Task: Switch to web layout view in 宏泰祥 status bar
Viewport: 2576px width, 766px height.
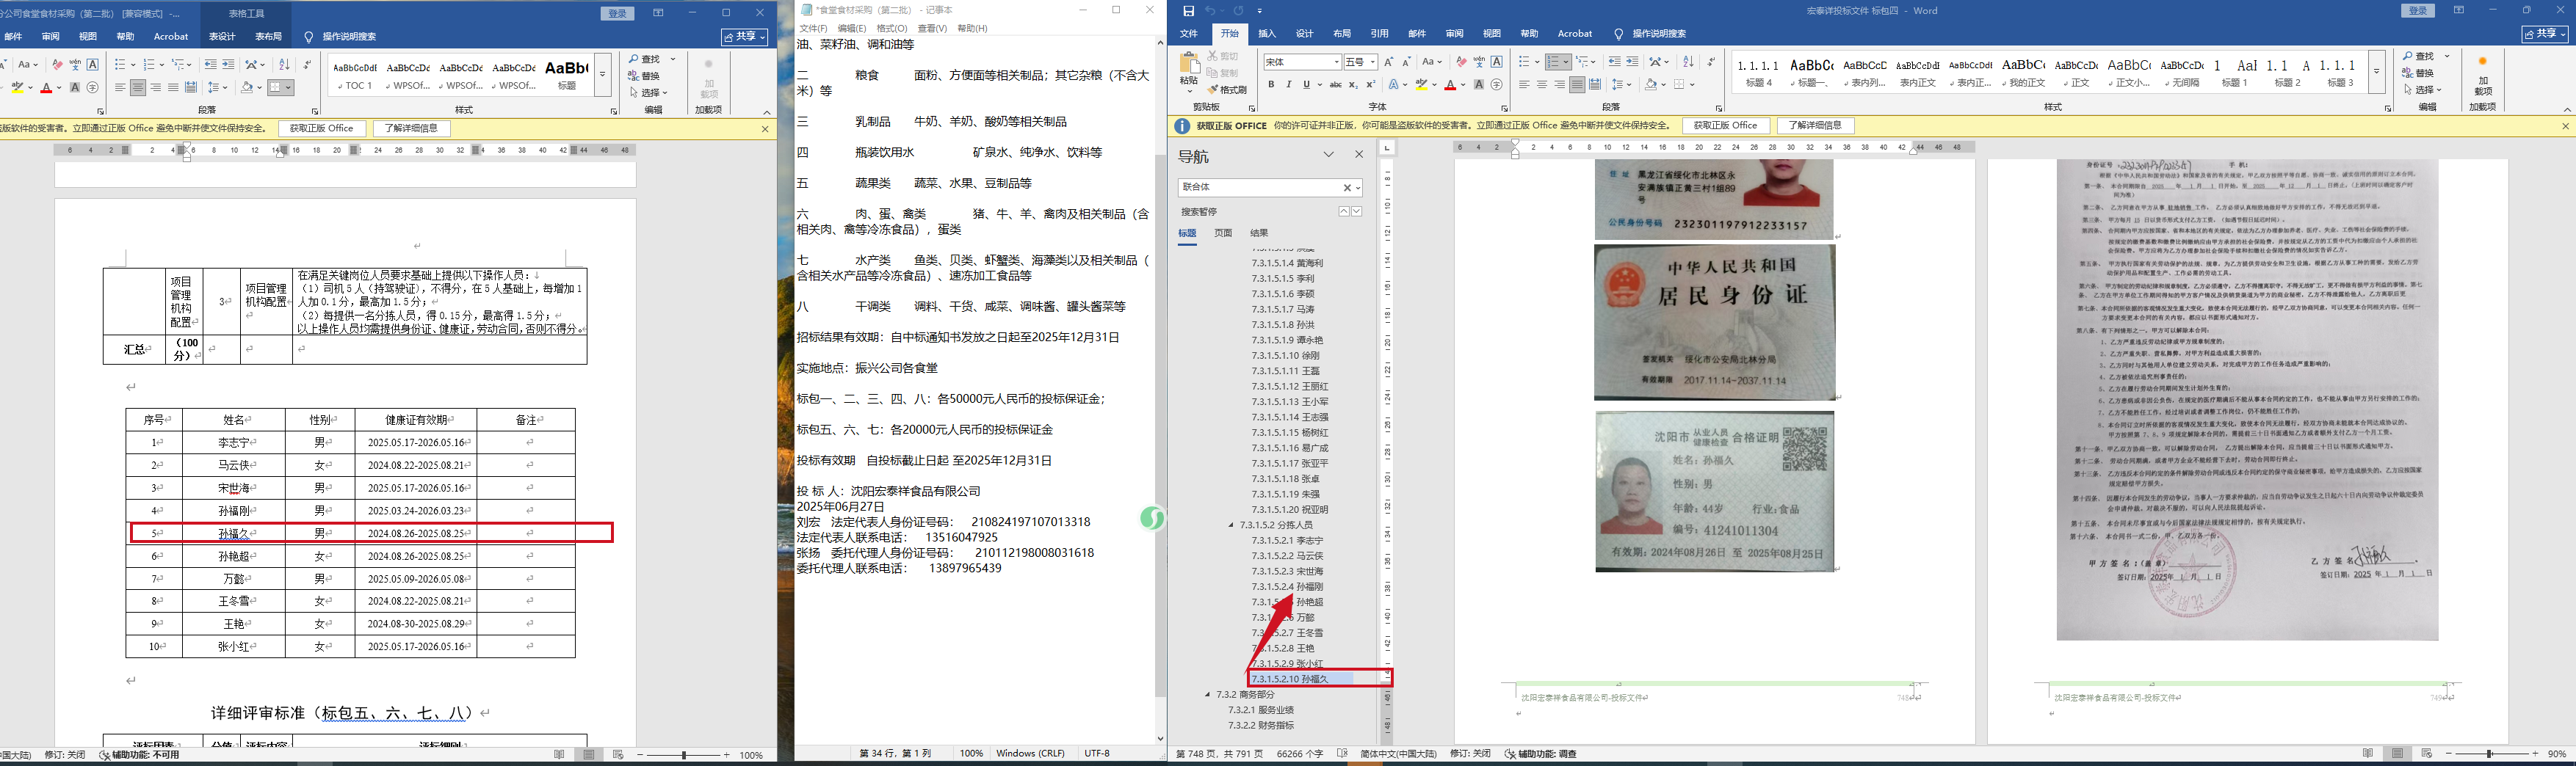Action: pyautogui.click(x=2426, y=754)
